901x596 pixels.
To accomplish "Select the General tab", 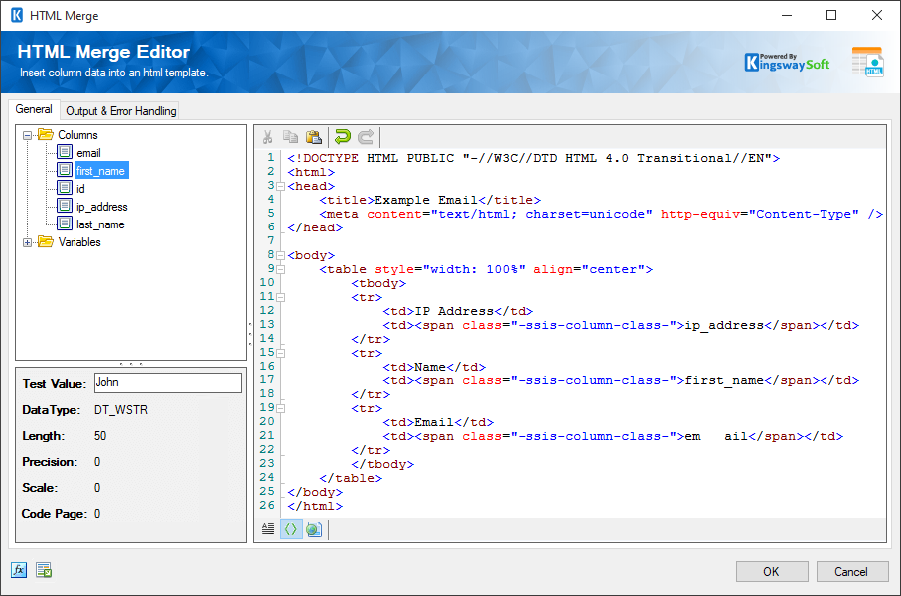I will click(x=34, y=110).
